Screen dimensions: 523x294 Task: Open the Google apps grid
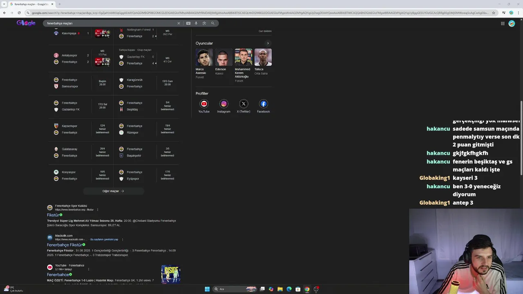tap(503, 23)
